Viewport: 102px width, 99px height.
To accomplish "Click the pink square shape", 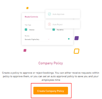I will tap(25, 50).
